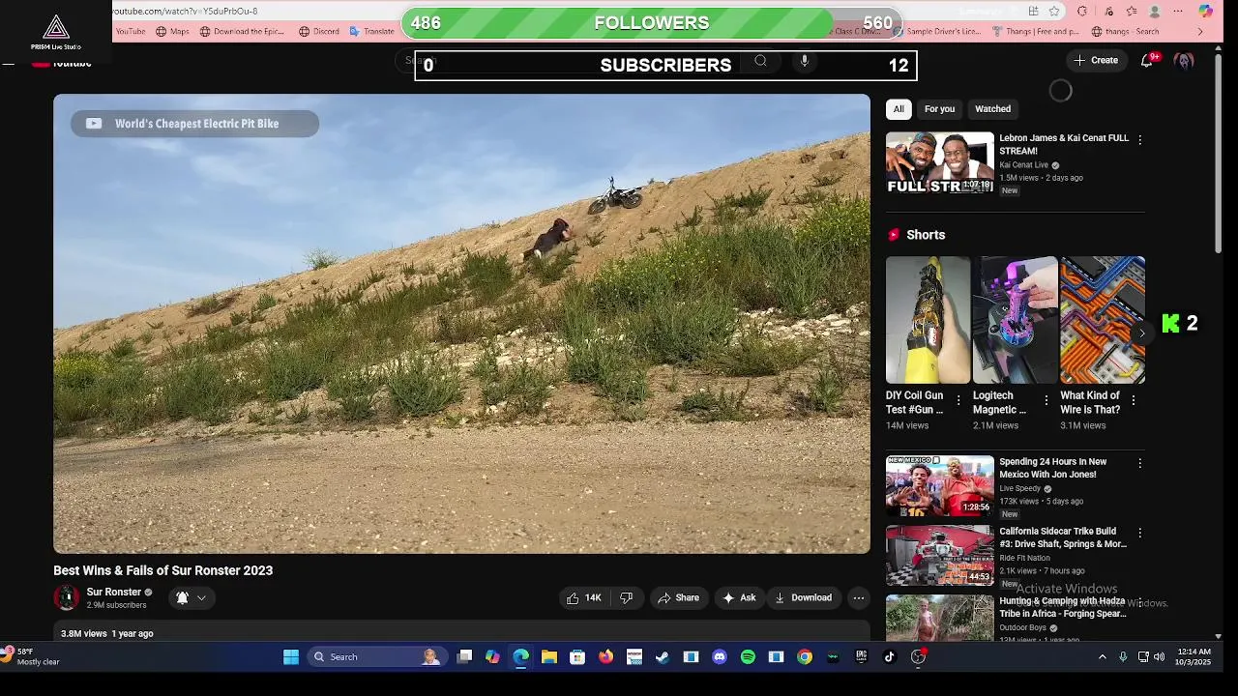Open options for Logitech Magnetic short
The height and width of the screenshot is (696, 1238).
tap(1046, 400)
